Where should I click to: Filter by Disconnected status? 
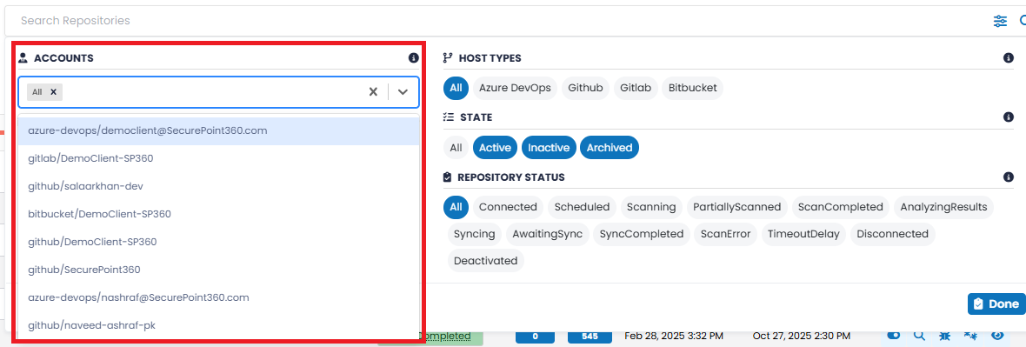[x=892, y=235]
